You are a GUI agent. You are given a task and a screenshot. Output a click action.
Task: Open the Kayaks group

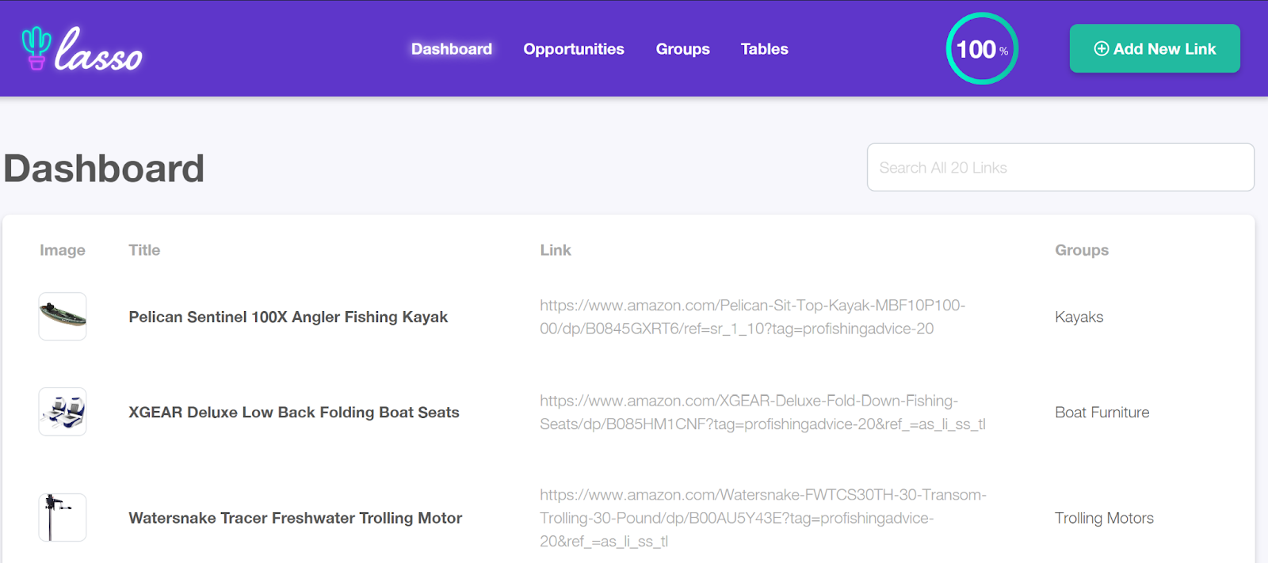point(1079,317)
